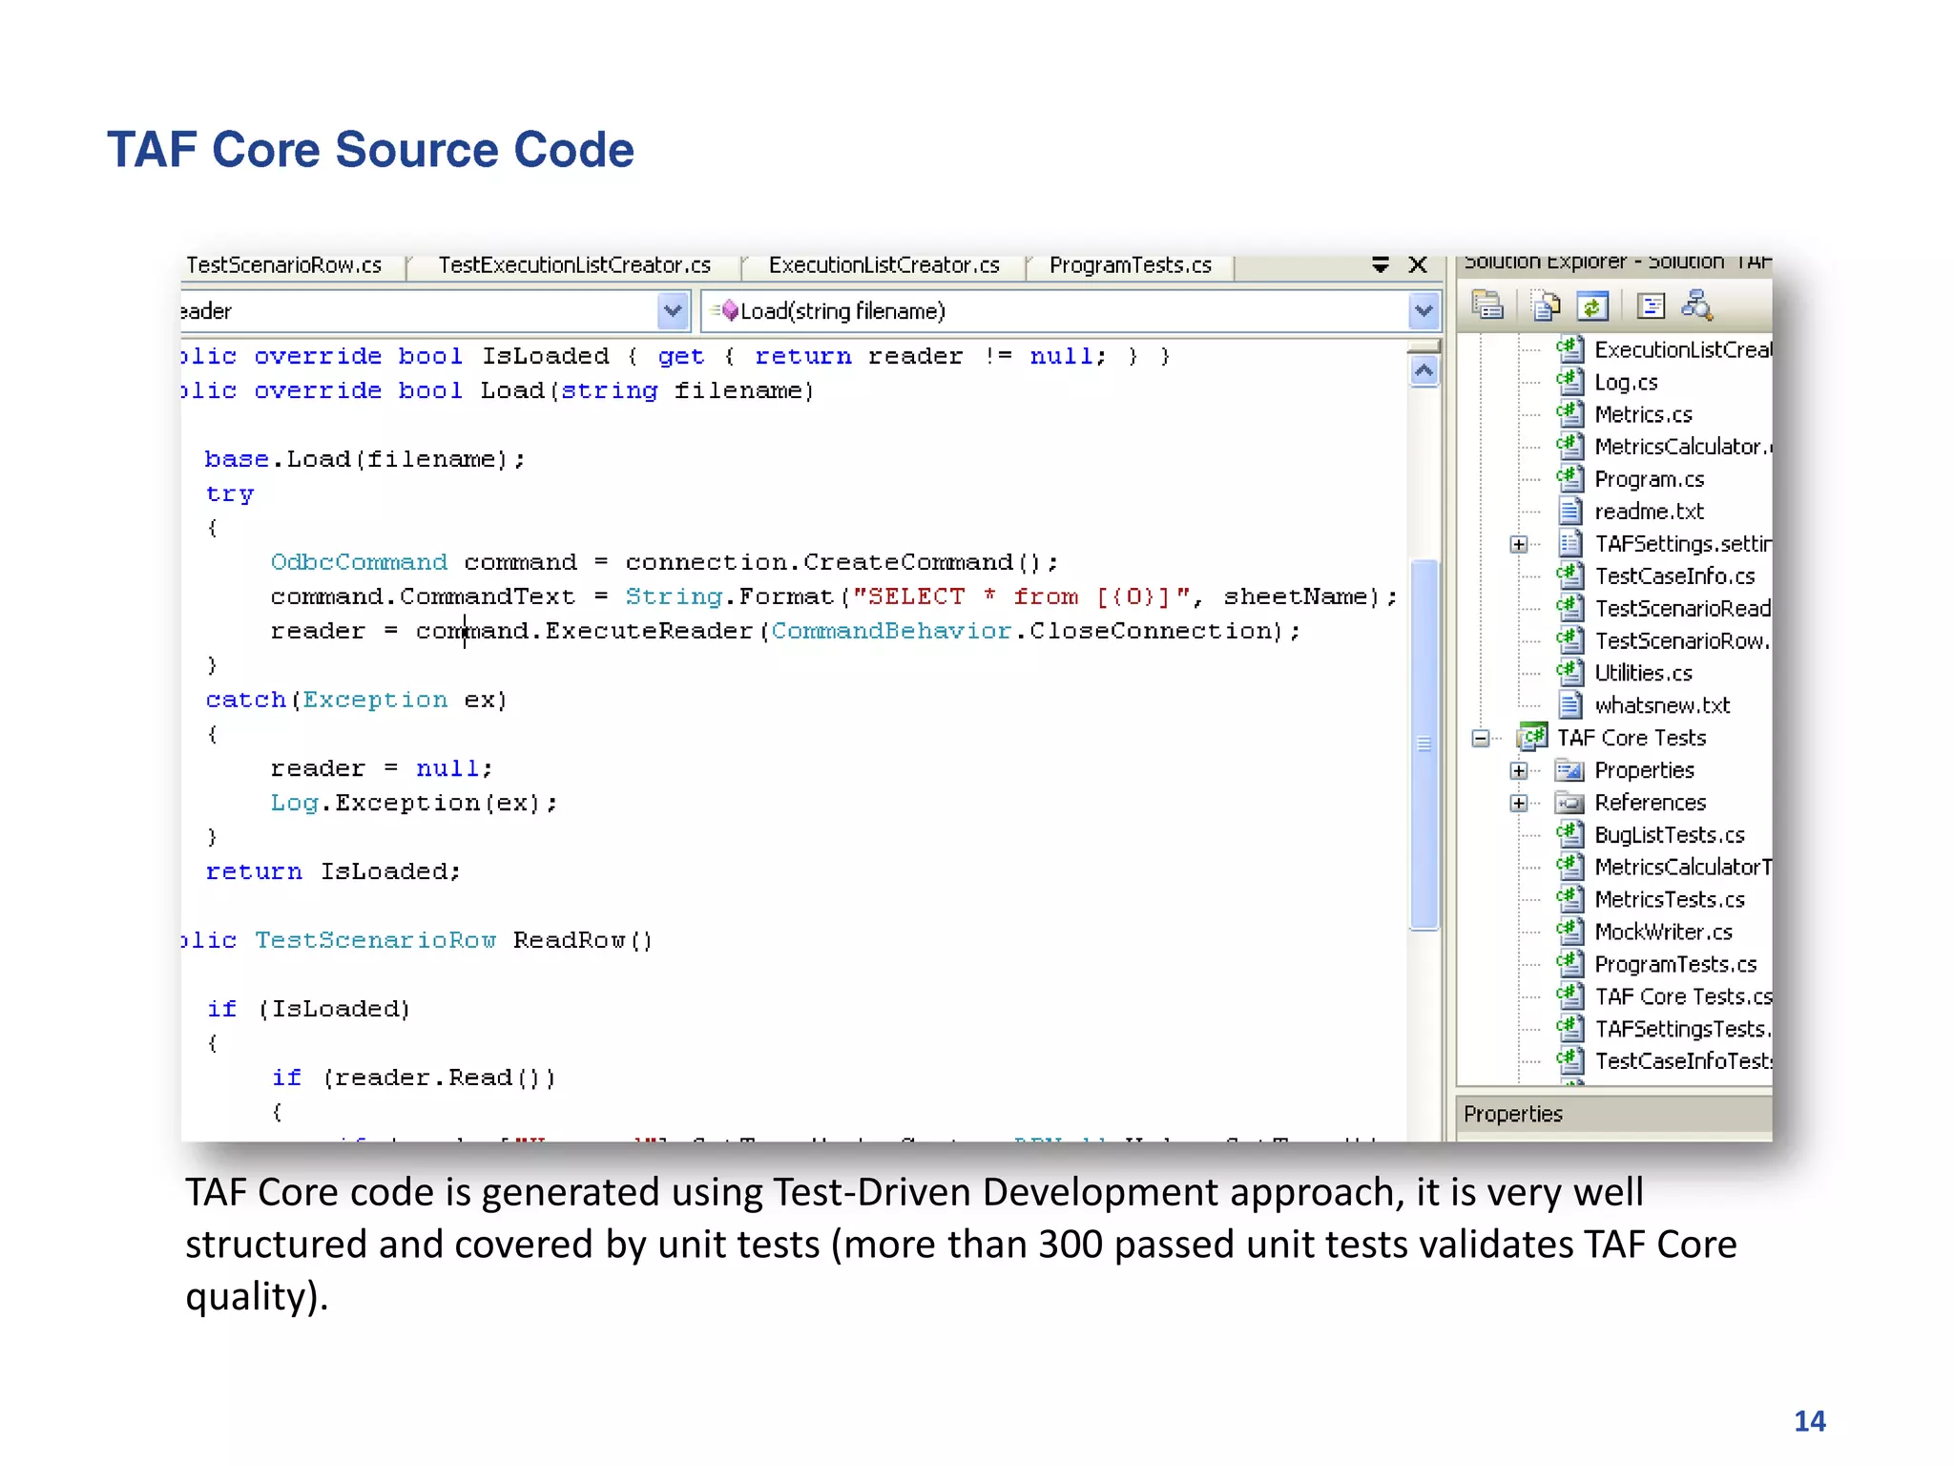
Task: Click the Show All Files toolbar icon
Action: click(x=1546, y=305)
